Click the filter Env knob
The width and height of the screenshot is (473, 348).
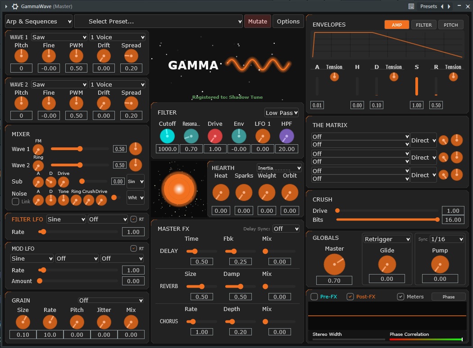point(239,136)
